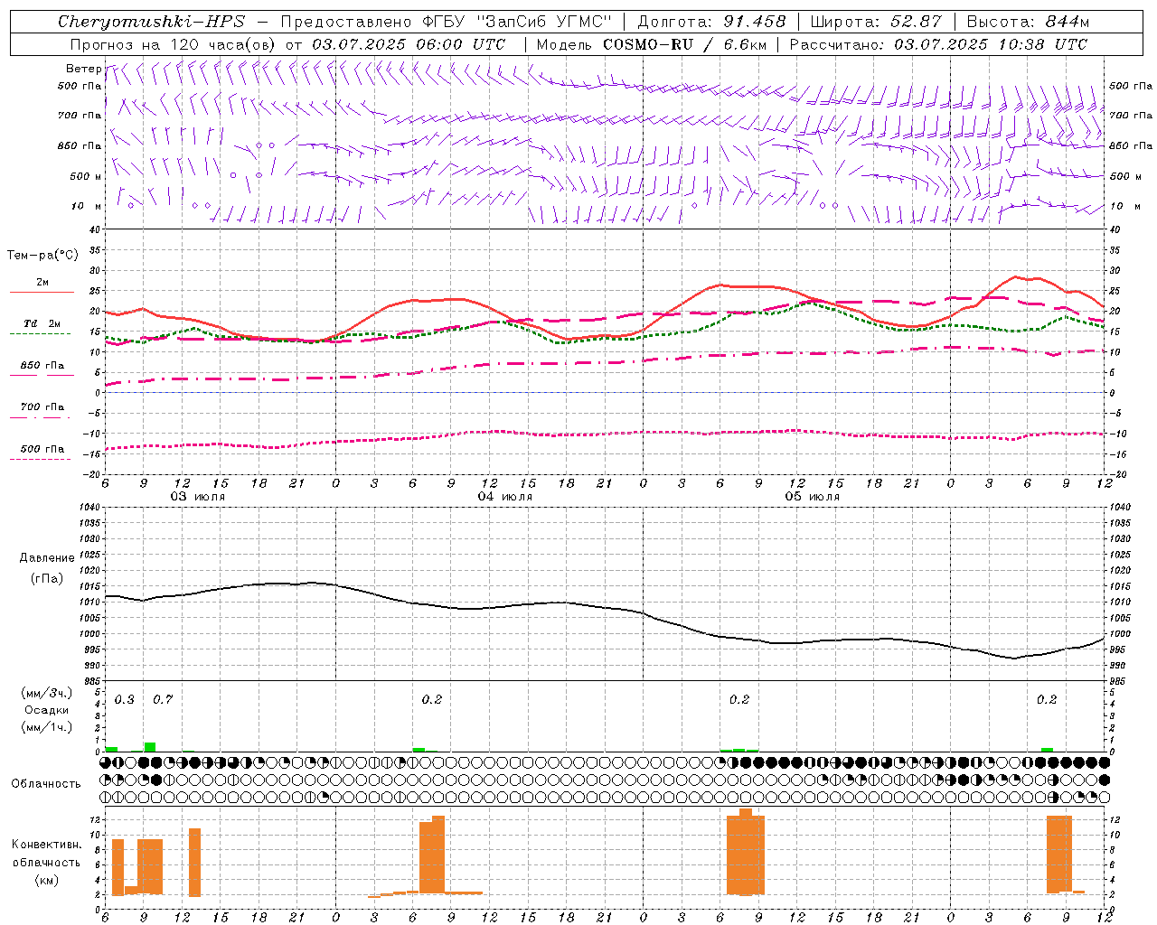Screen dimensions: 1157x925
Task: Click the "0.3" precipitation amount value
Action: (x=124, y=700)
